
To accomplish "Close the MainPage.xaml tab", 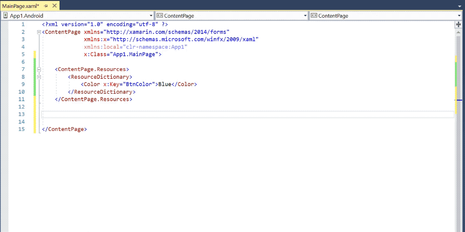I will (x=54, y=6).
